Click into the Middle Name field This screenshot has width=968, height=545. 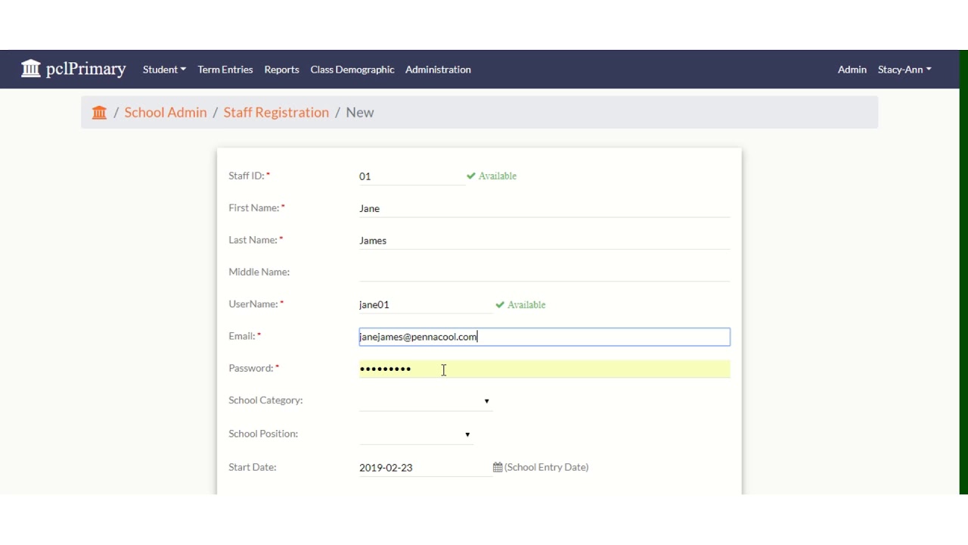544,272
